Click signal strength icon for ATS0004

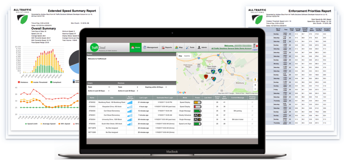pyautogui.click(x=130, y=119)
